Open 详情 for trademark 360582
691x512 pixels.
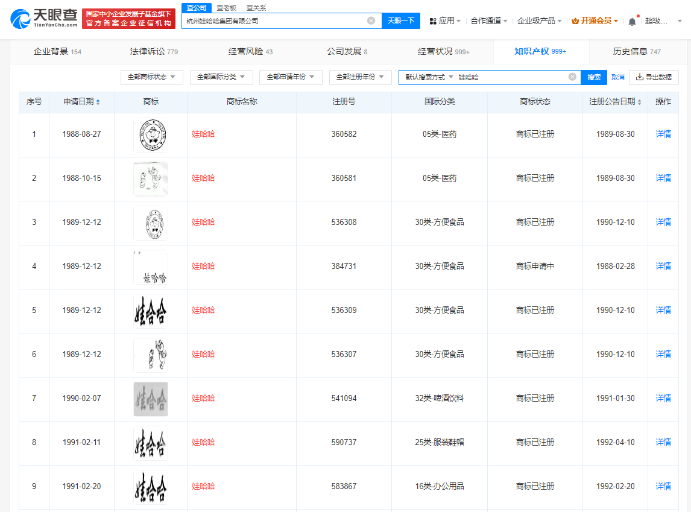pyautogui.click(x=663, y=134)
